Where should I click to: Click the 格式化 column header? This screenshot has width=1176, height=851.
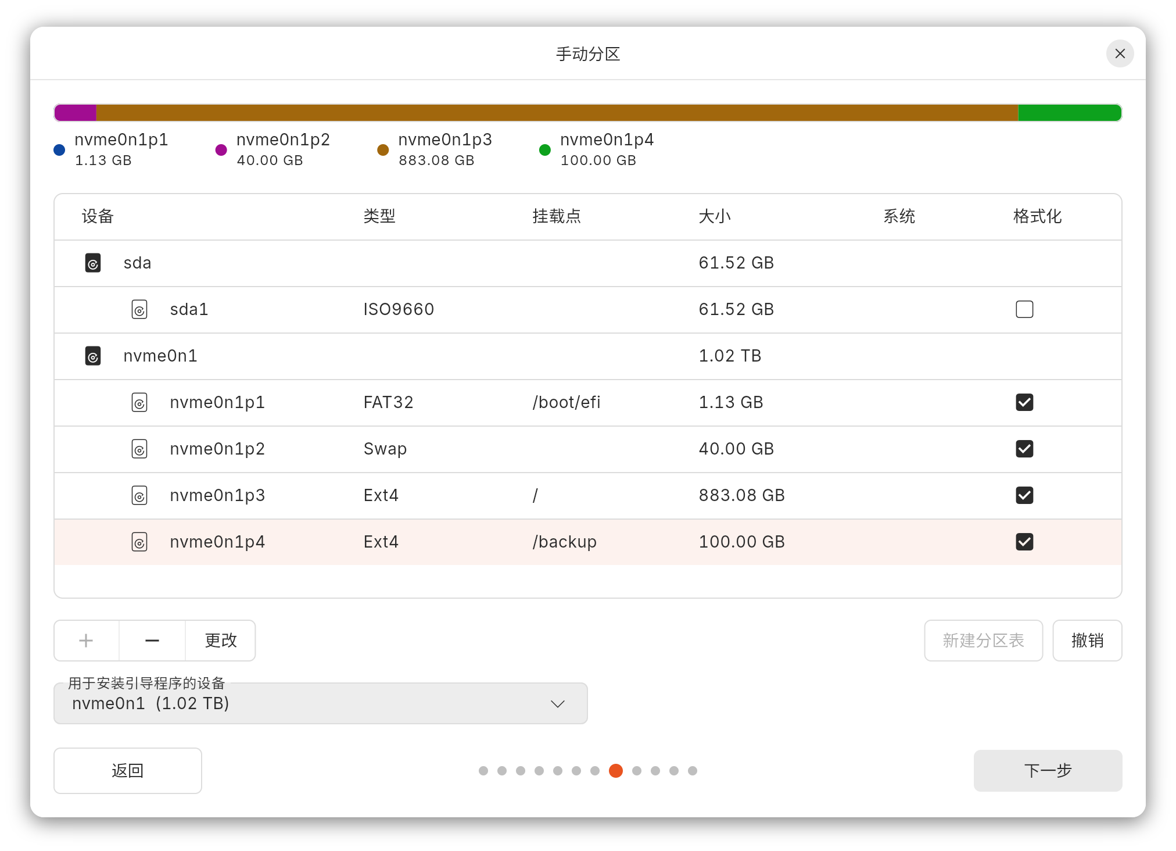[1037, 216]
